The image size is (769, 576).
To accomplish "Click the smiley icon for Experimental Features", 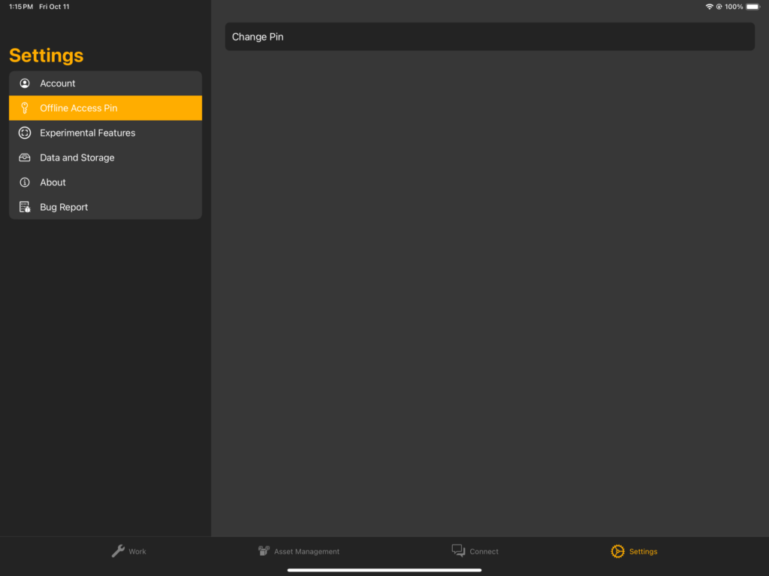I will 25,133.
